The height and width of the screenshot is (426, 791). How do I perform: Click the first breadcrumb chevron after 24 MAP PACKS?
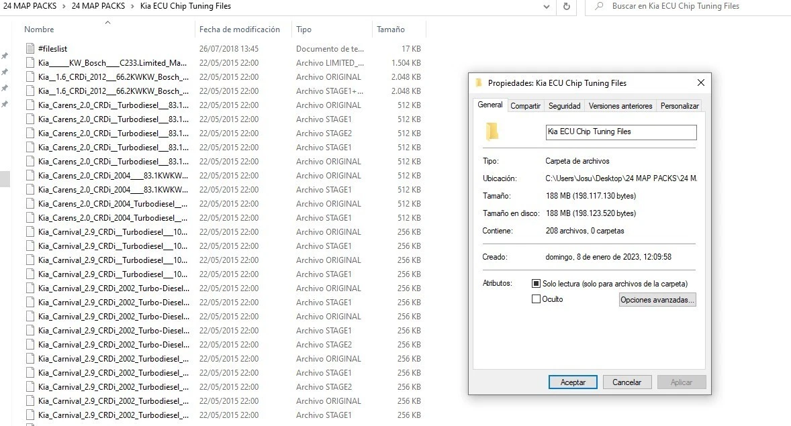coord(64,7)
